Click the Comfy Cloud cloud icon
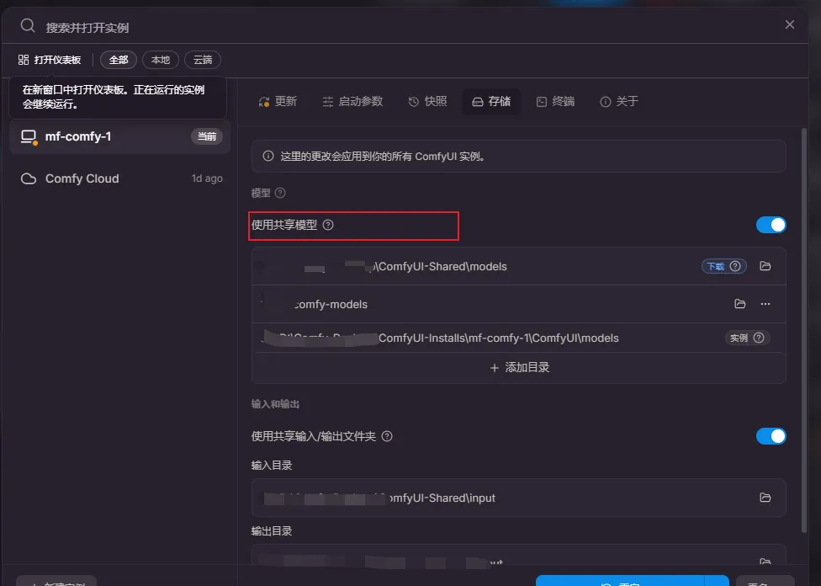821x586 pixels. tap(29, 178)
